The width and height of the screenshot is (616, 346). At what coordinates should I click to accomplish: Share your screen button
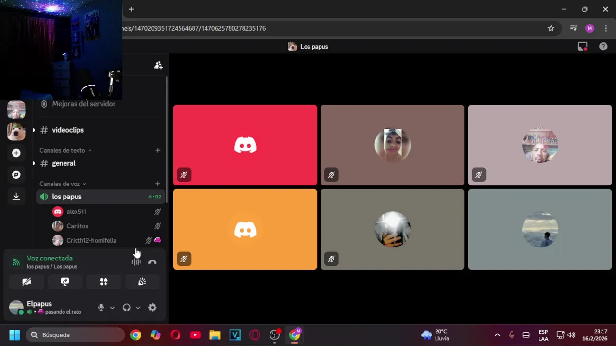pos(65,282)
